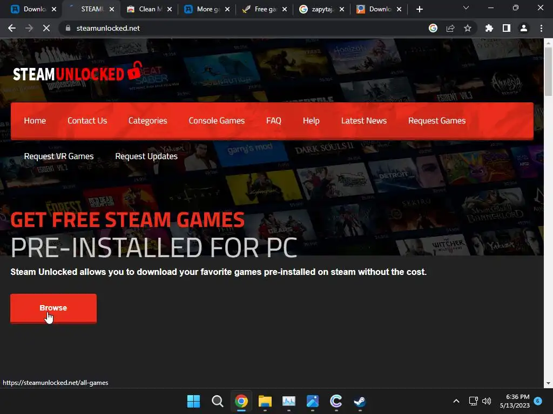This screenshot has width=553, height=414.
Task: Open Steam from the taskbar
Action: click(x=360, y=401)
